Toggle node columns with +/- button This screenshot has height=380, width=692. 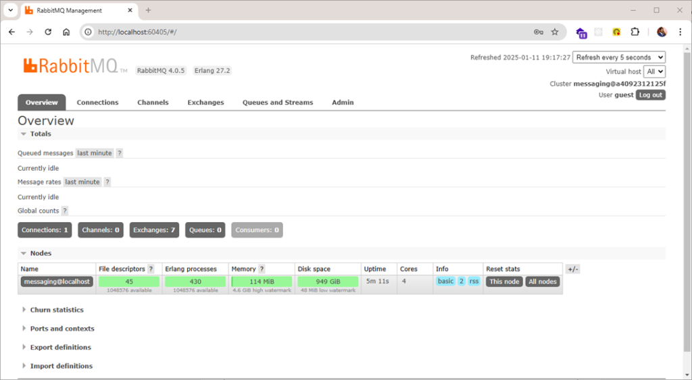click(572, 269)
